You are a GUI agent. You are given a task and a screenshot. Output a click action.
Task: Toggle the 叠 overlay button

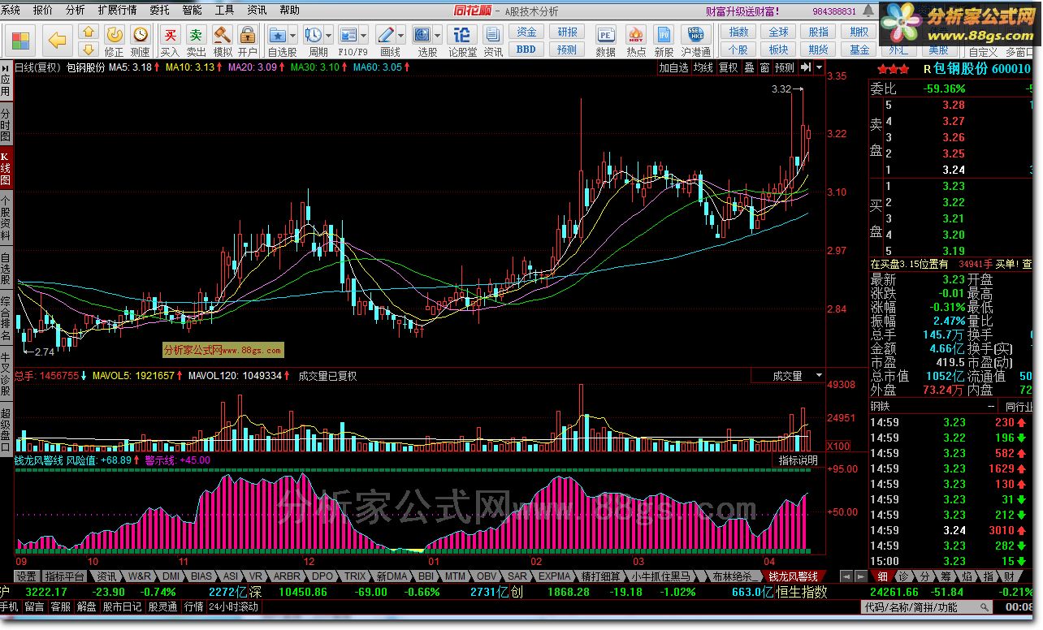pos(749,68)
